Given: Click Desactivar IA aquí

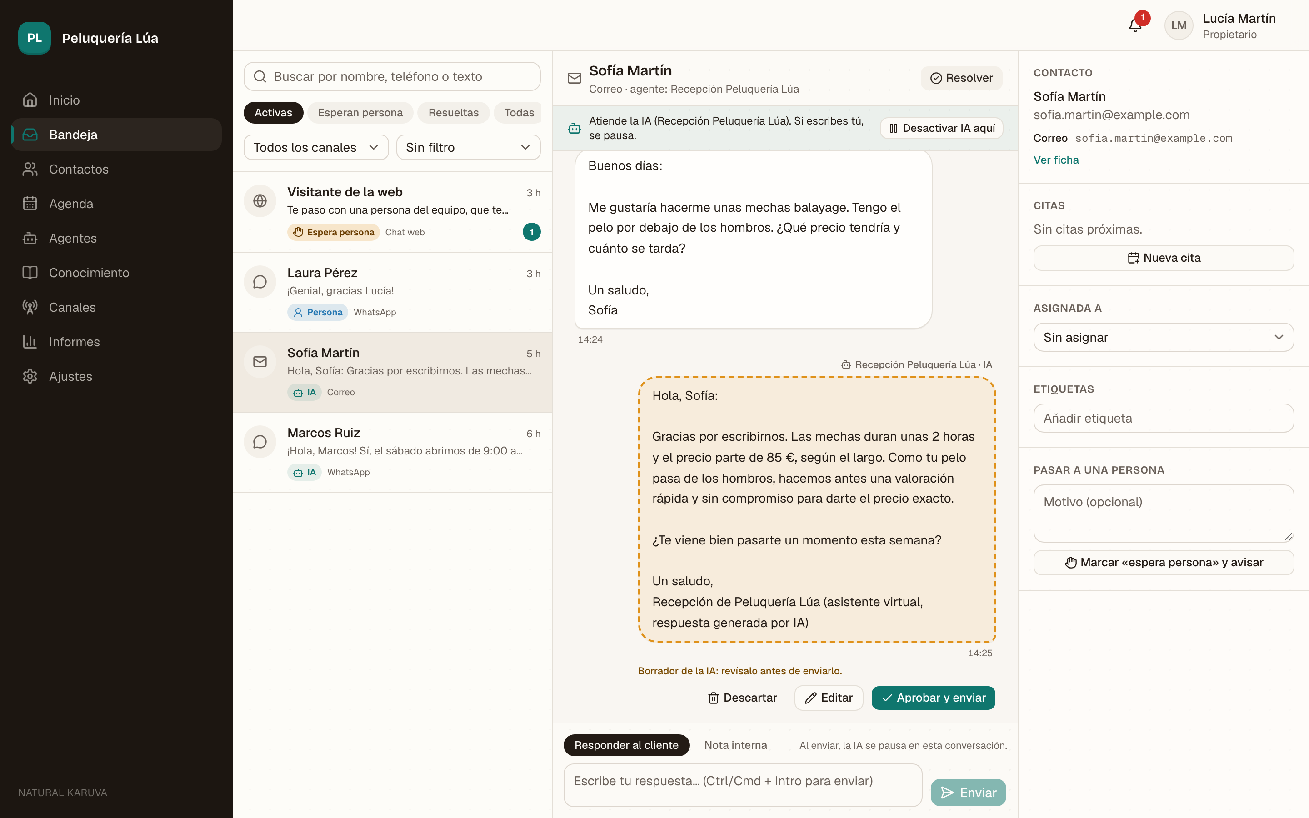Looking at the screenshot, I should [942, 128].
